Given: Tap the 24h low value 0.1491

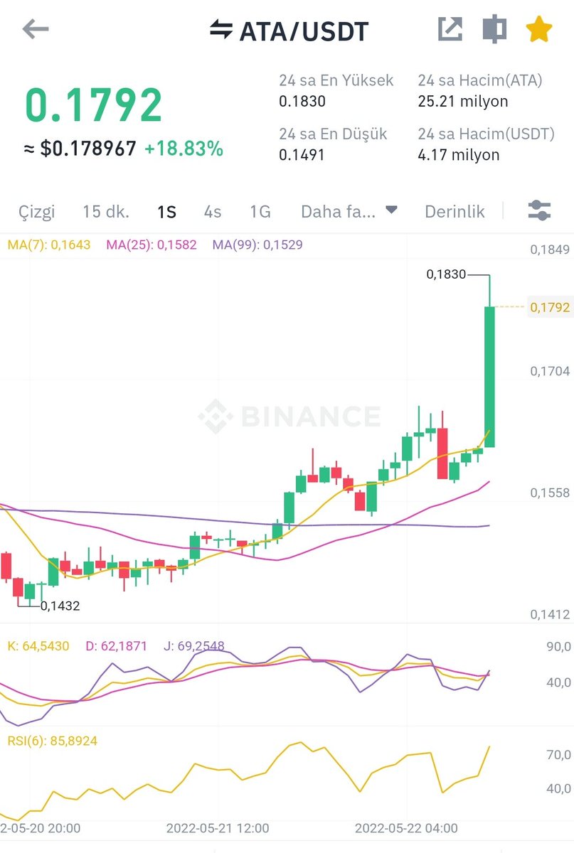Looking at the screenshot, I should (302, 154).
